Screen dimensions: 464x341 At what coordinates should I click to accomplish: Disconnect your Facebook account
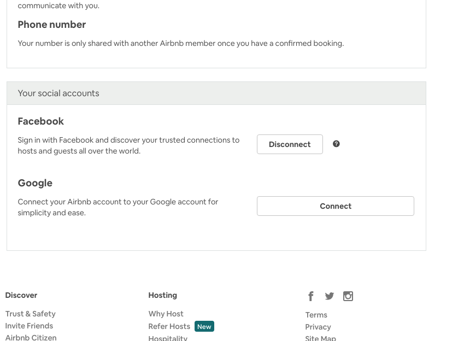pos(290,144)
